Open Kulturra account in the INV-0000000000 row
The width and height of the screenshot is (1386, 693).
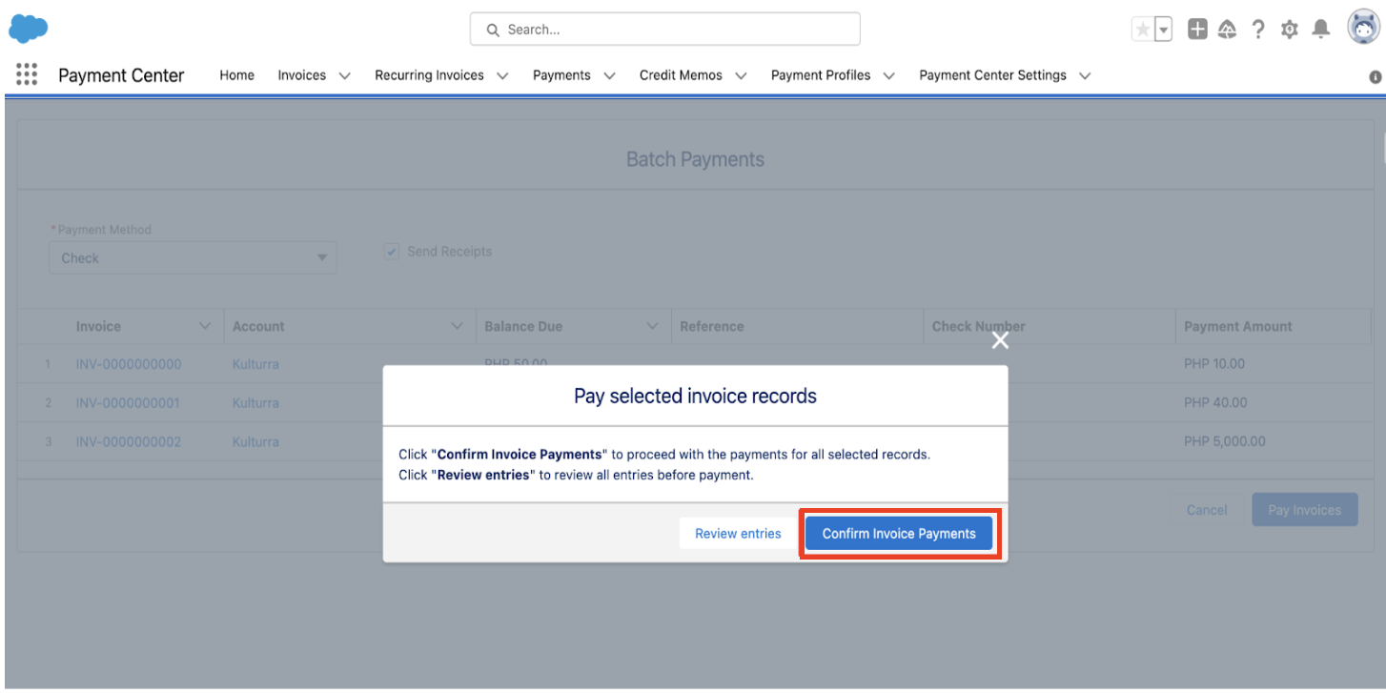pyautogui.click(x=255, y=364)
